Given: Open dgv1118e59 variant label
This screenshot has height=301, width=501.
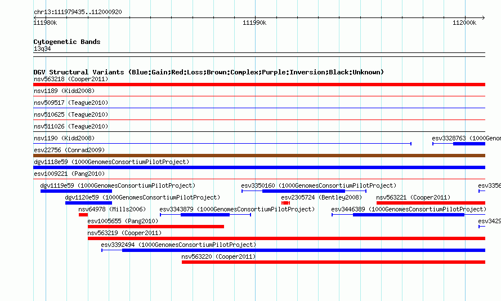Looking at the screenshot, I should 111,162.
